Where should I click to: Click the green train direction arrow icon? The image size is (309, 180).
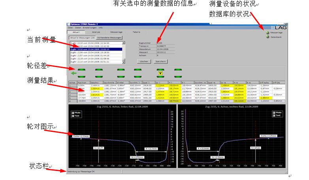(x=73, y=73)
